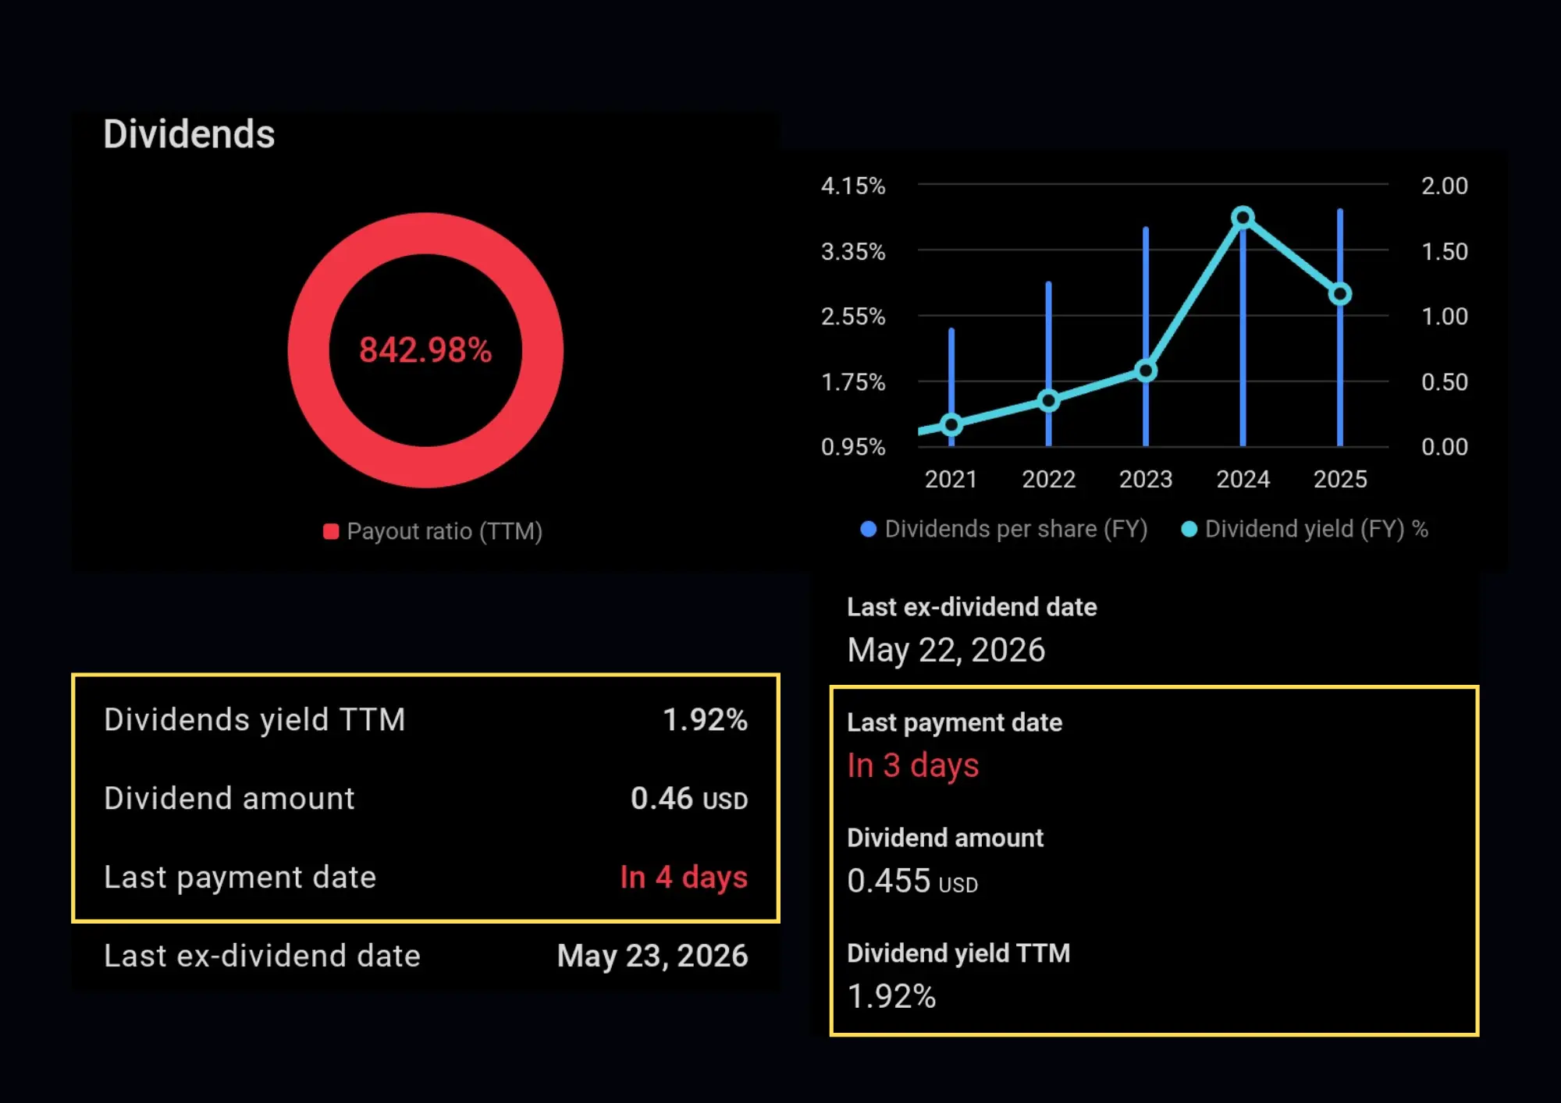Click the red payout ratio donut ring

tap(425, 232)
